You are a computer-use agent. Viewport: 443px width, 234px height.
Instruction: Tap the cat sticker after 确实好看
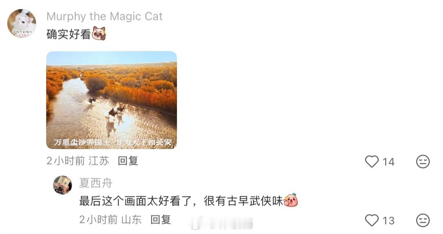pyautogui.click(x=99, y=33)
